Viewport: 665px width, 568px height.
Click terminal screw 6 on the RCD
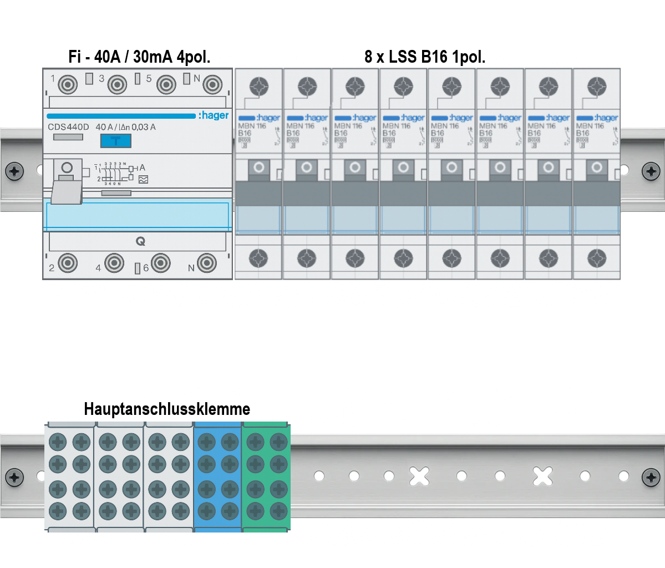161,263
